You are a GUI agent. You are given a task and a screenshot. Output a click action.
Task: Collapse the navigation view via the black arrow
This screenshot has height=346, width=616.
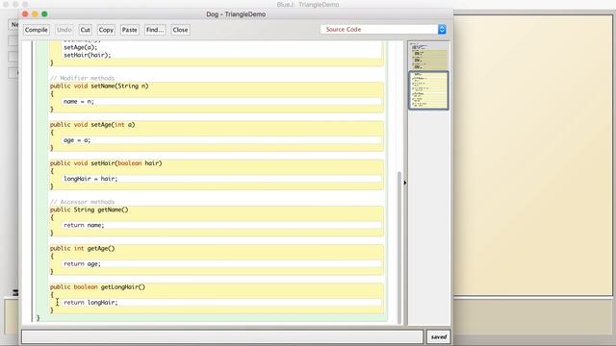405,183
